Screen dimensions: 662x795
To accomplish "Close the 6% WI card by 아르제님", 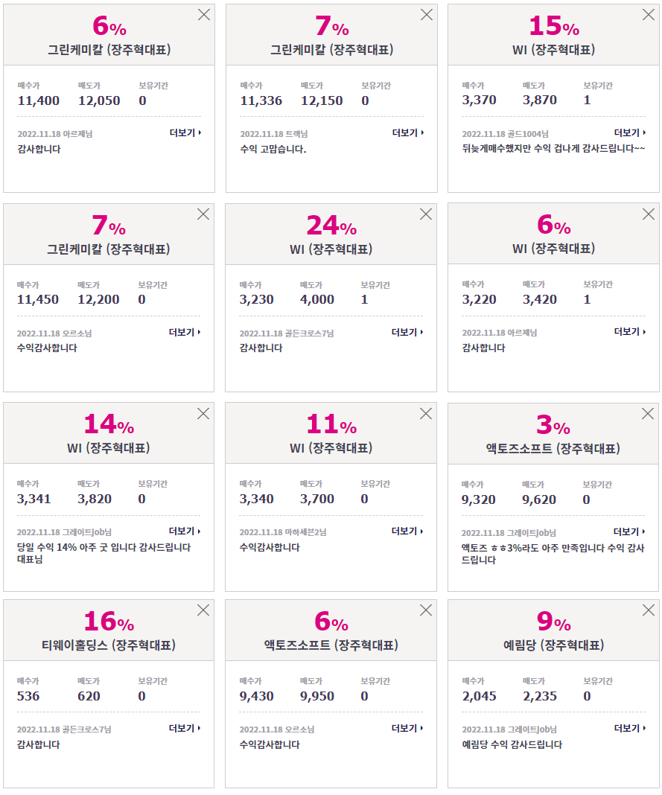I will pos(649,214).
